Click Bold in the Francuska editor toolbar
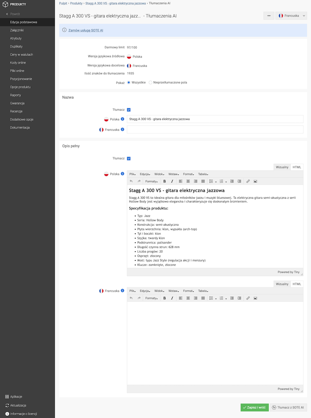The width and height of the screenshot is (311, 418). pos(164,298)
